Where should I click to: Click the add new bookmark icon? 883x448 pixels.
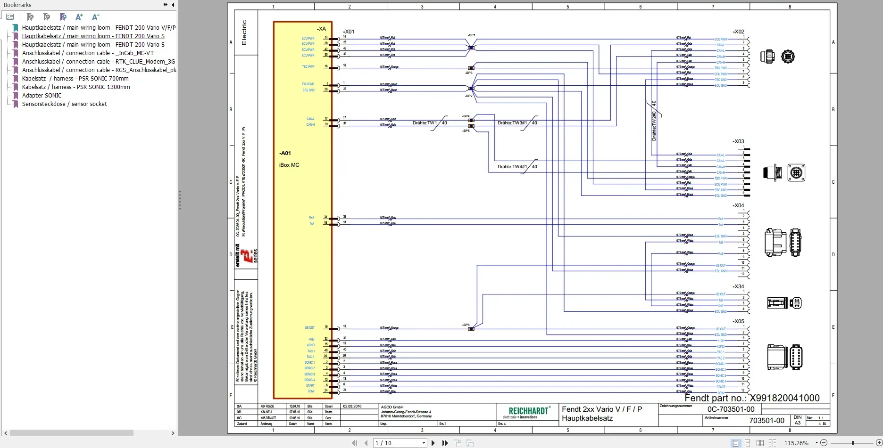(46, 17)
